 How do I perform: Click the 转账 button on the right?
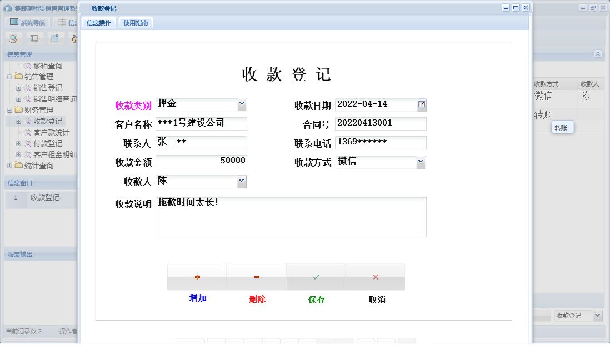[x=562, y=128]
